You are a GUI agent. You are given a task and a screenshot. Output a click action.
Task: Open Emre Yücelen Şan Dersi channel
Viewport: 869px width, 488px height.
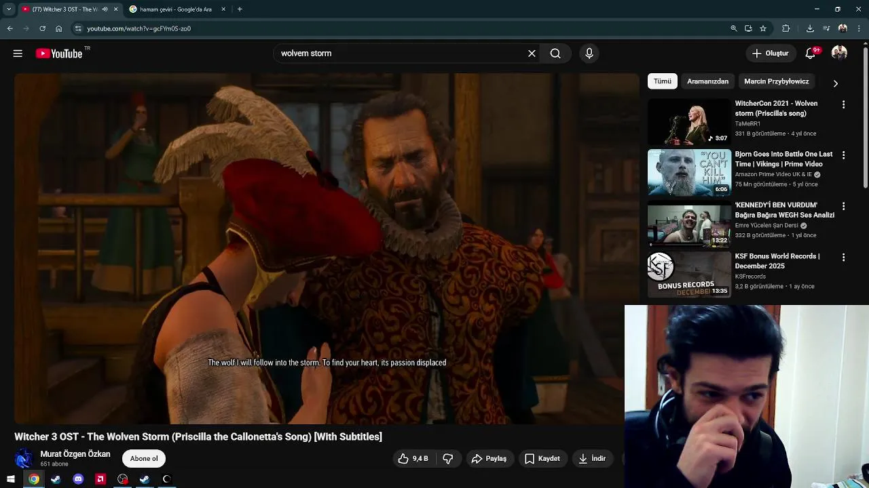click(x=766, y=226)
